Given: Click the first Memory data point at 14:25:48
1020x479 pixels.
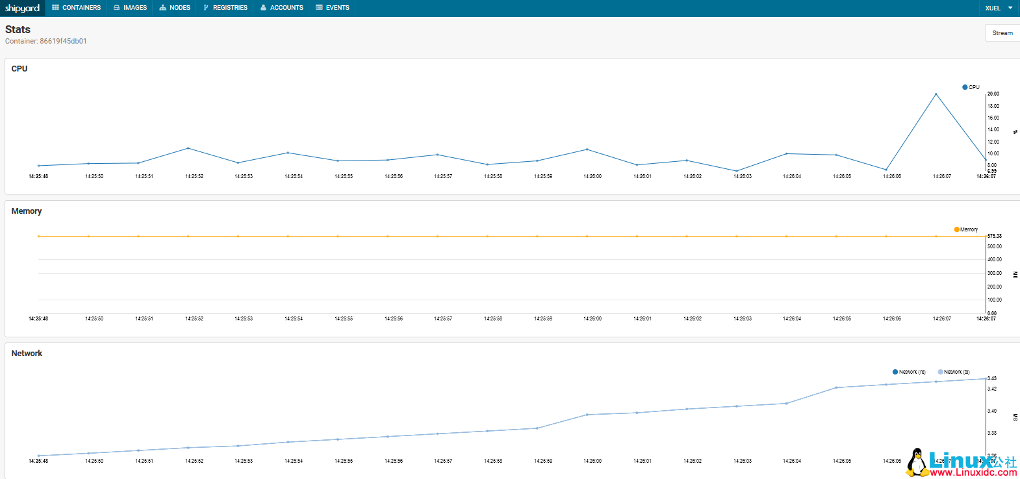Looking at the screenshot, I should (x=39, y=236).
